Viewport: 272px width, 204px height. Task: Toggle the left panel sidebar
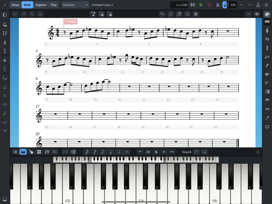[5, 15]
